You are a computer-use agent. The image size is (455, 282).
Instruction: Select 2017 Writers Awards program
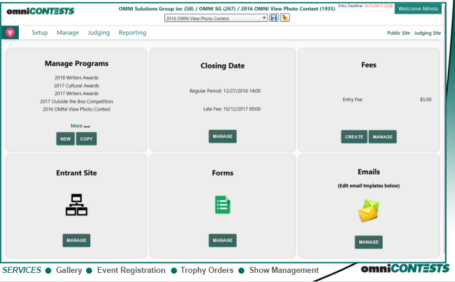(76, 93)
